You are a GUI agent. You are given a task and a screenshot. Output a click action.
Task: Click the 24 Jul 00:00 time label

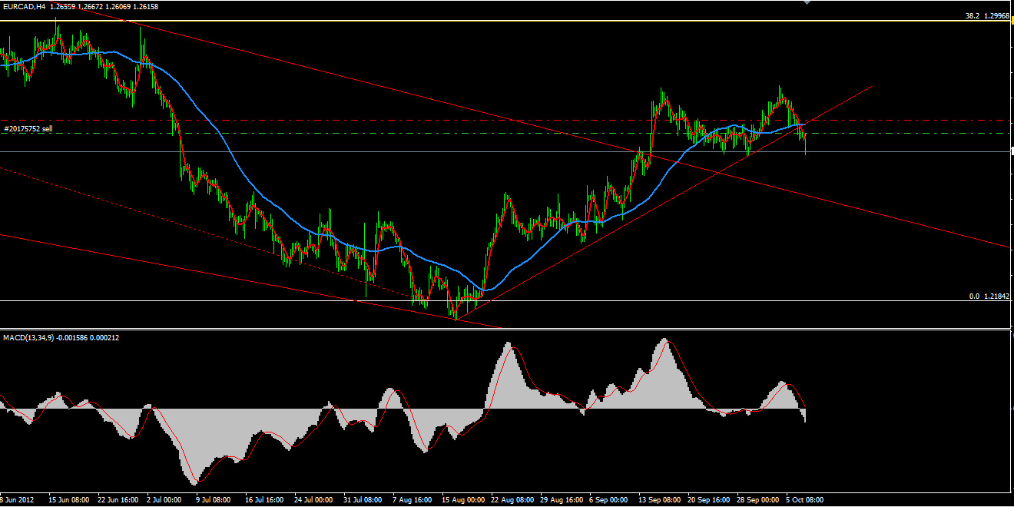point(313,500)
